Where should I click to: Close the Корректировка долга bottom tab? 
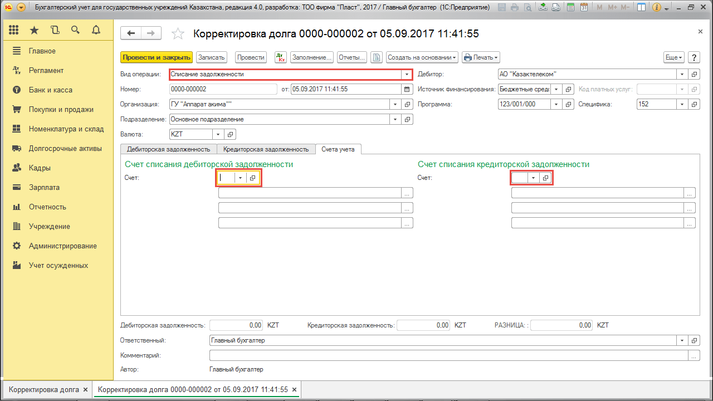(x=85, y=390)
